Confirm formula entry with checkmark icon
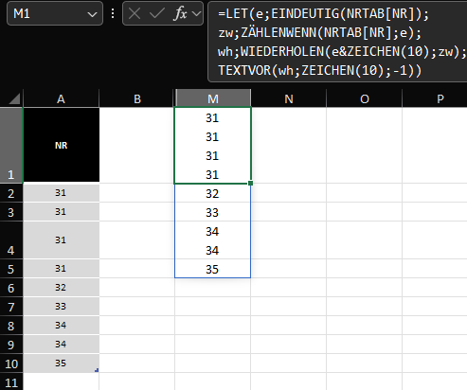 point(157,13)
